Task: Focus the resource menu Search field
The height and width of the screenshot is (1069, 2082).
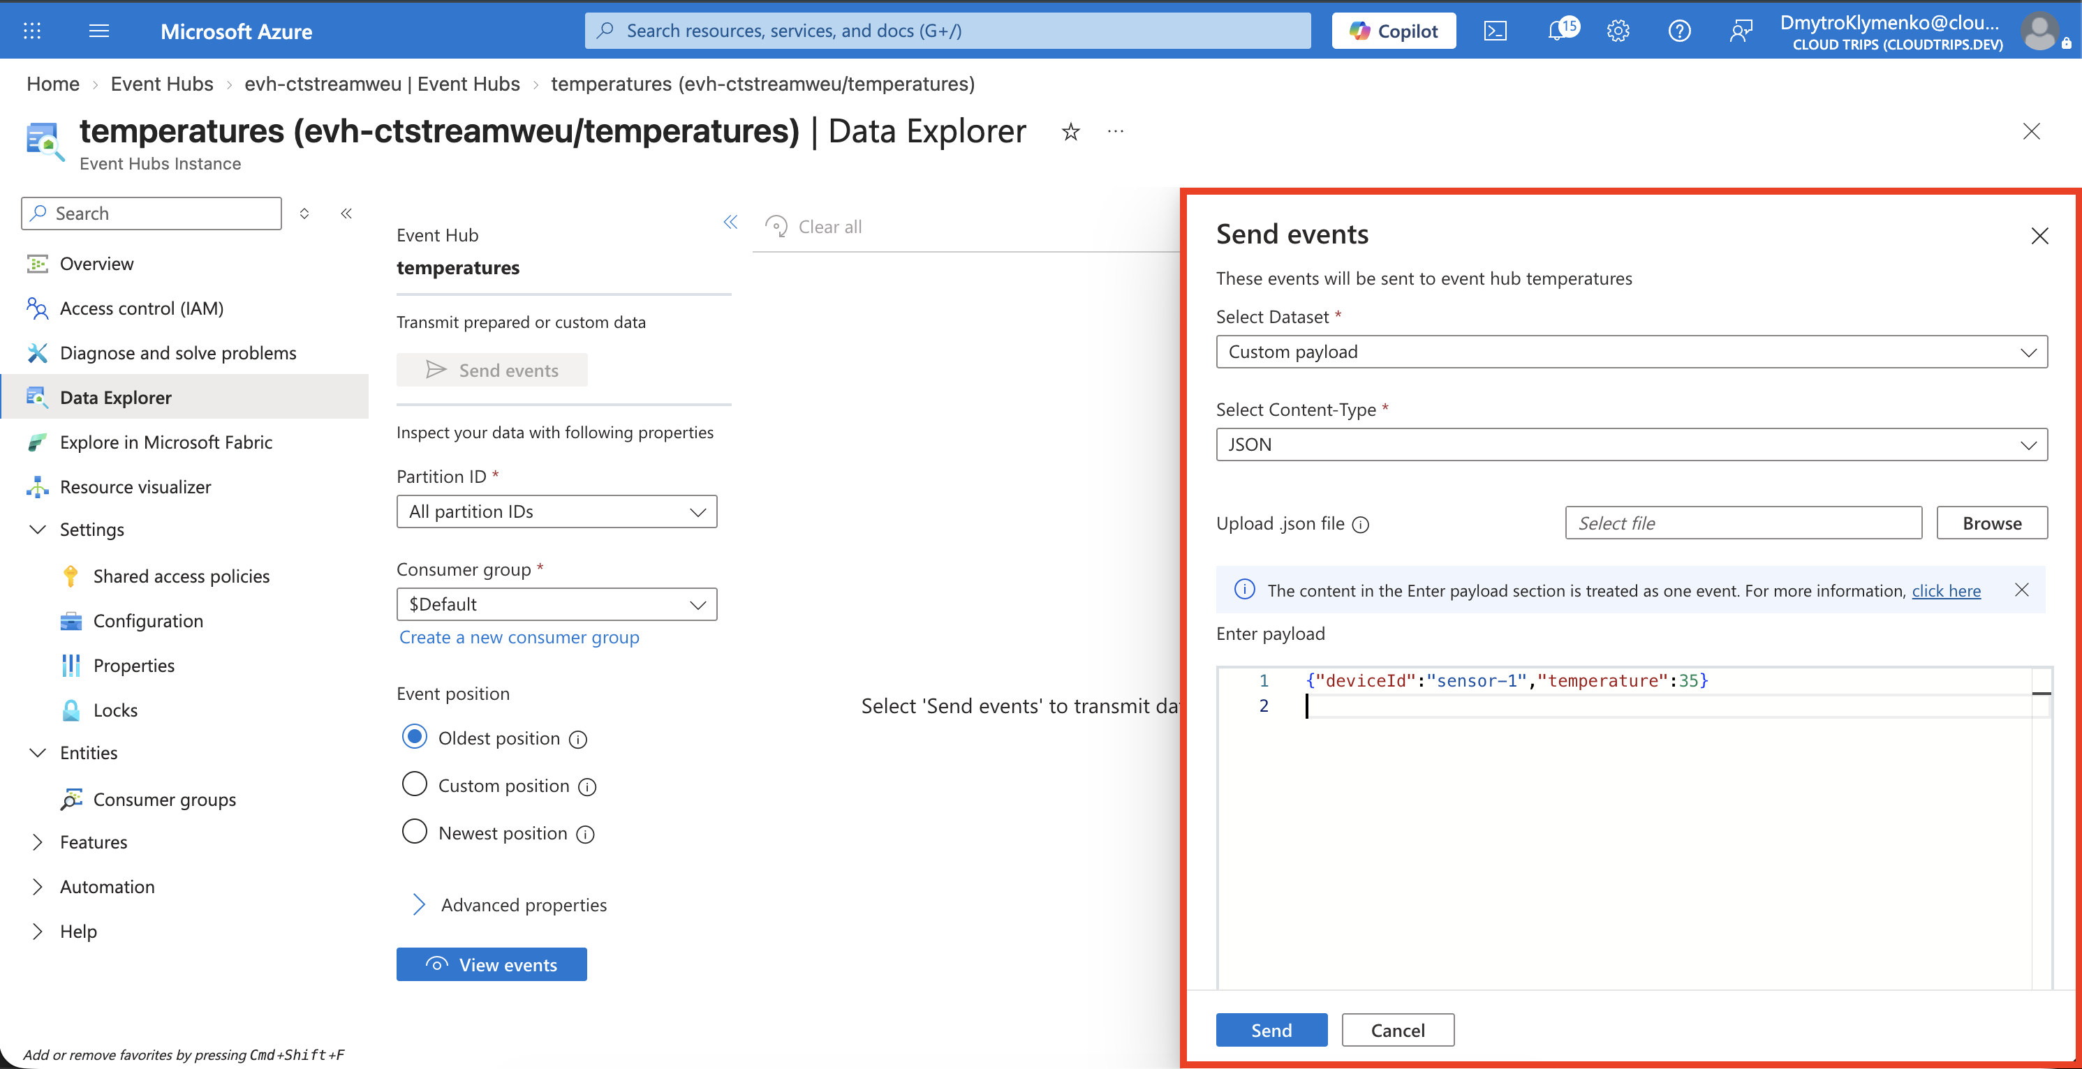Action: (x=151, y=214)
